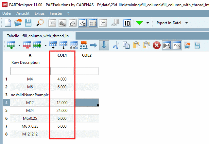This screenshot has width=209, height=144.
Task: Click the delete table row icon
Action: (x=27, y=45)
